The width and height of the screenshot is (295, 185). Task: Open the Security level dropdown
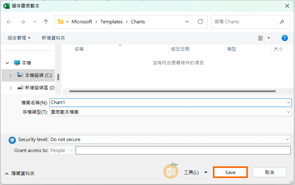[287, 140]
